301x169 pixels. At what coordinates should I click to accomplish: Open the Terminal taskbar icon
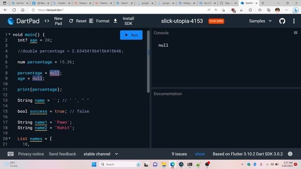[x=190, y=164]
